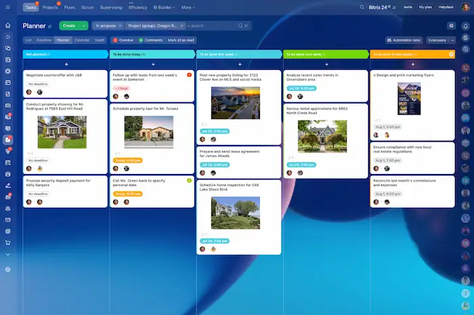474x315 pixels.
Task: Open Analyze recent sales trends task
Action: point(312,77)
